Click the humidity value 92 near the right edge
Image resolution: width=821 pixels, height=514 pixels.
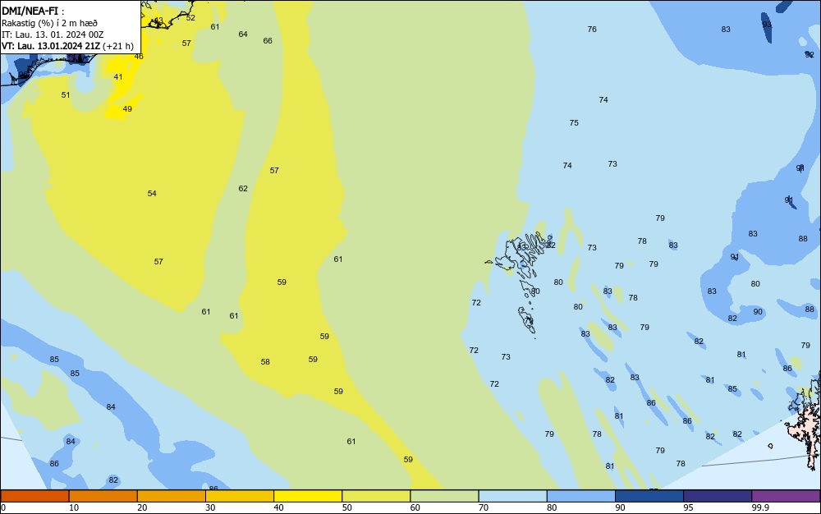810,55
